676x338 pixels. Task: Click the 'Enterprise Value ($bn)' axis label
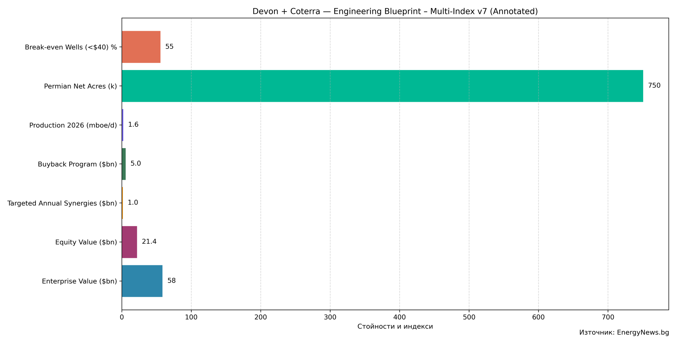tap(79, 281)
